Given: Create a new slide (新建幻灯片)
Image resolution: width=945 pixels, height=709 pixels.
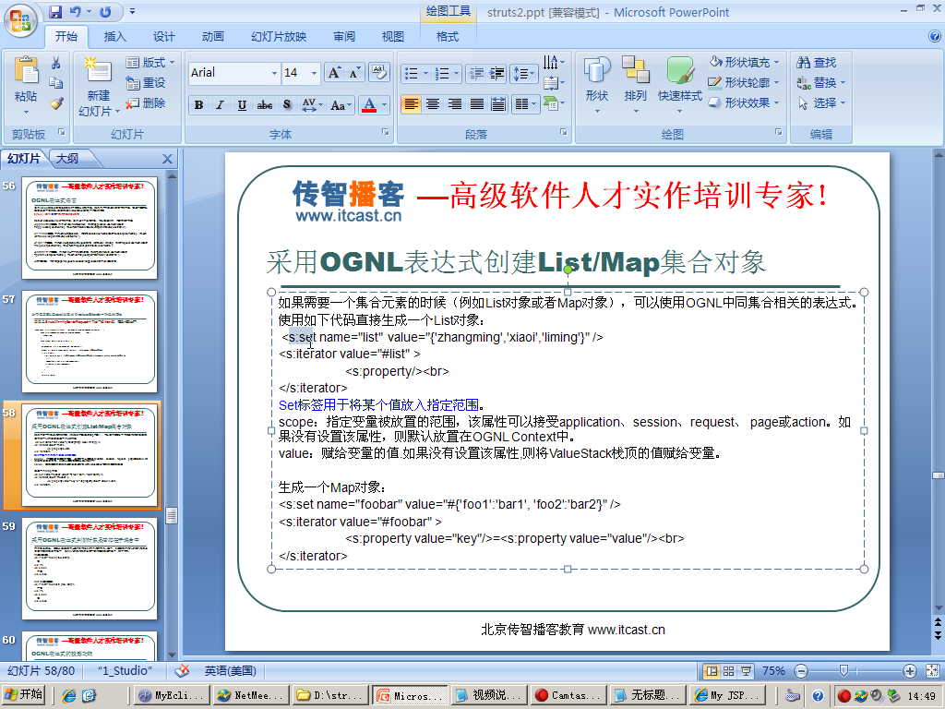Looking at the screenshot, I should tap(99, 85).
